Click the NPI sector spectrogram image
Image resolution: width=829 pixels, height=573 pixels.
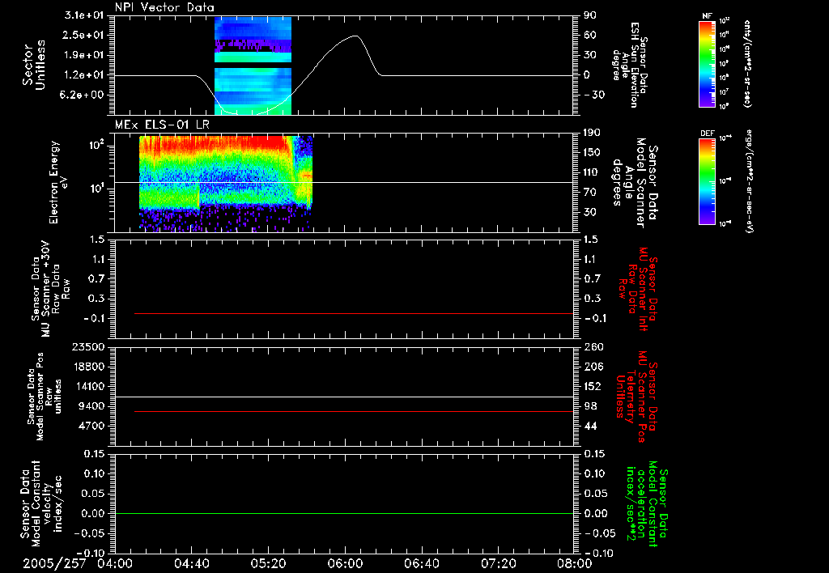click(x=253, y=66)
